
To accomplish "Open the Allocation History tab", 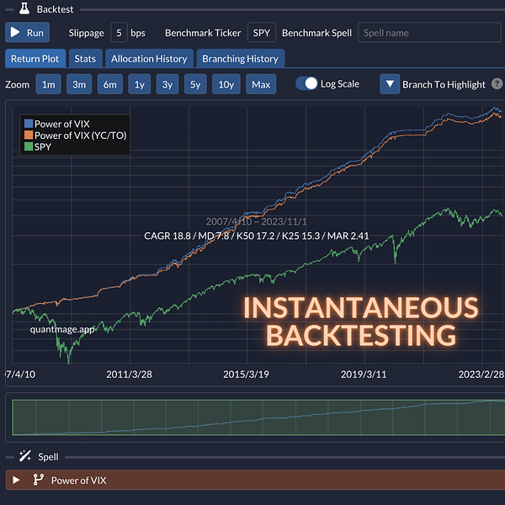I will [149, 59].
